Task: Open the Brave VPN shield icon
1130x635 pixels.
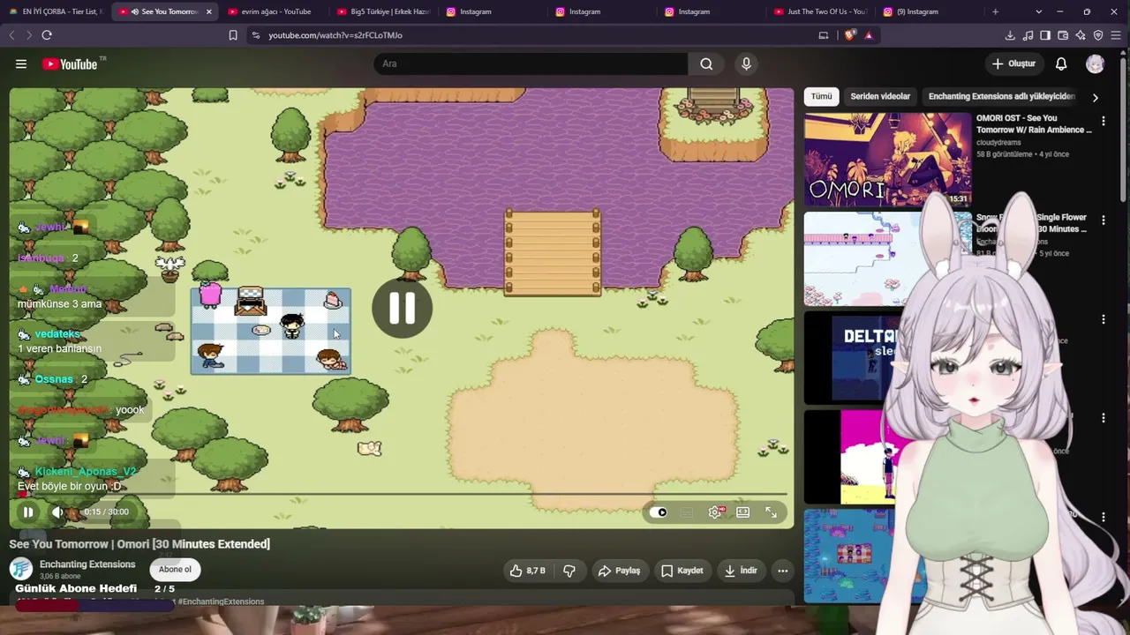Action: [x=1098, y=35]
